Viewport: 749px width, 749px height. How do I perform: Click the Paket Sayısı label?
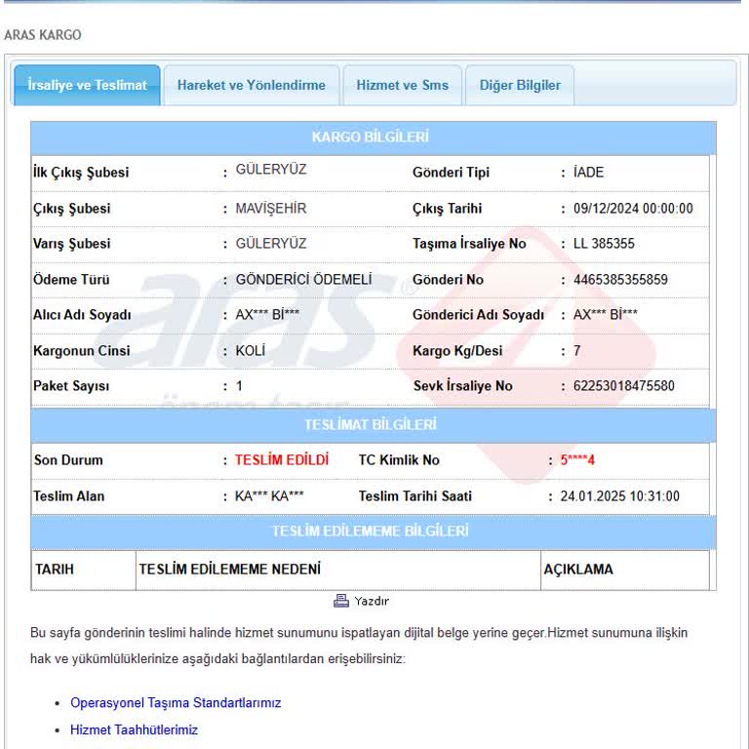tap(71, 386)
